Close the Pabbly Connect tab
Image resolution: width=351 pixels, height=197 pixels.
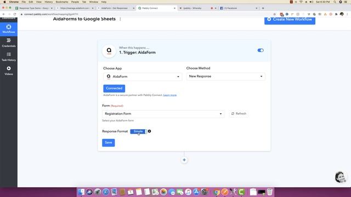coord(174,8)
